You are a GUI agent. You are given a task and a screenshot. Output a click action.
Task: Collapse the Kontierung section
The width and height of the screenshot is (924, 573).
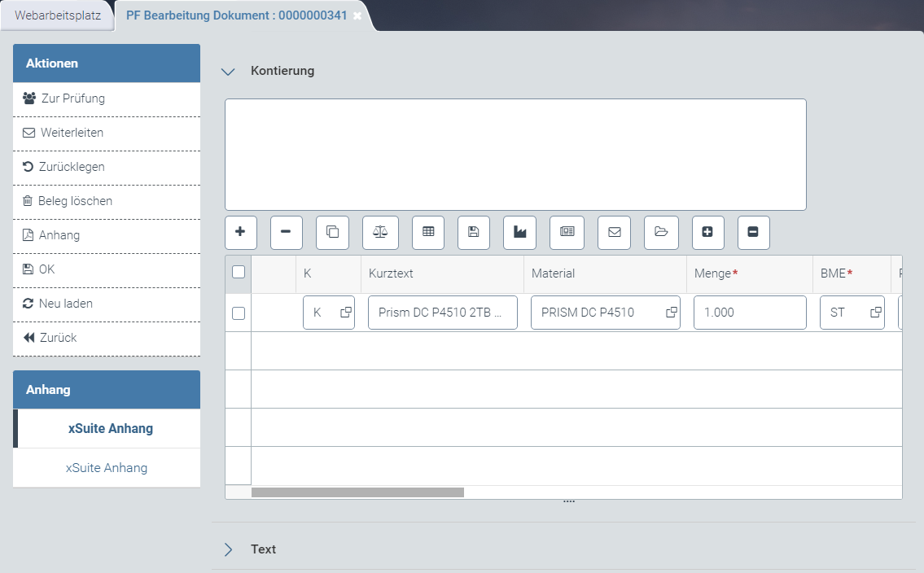point(228,71)
